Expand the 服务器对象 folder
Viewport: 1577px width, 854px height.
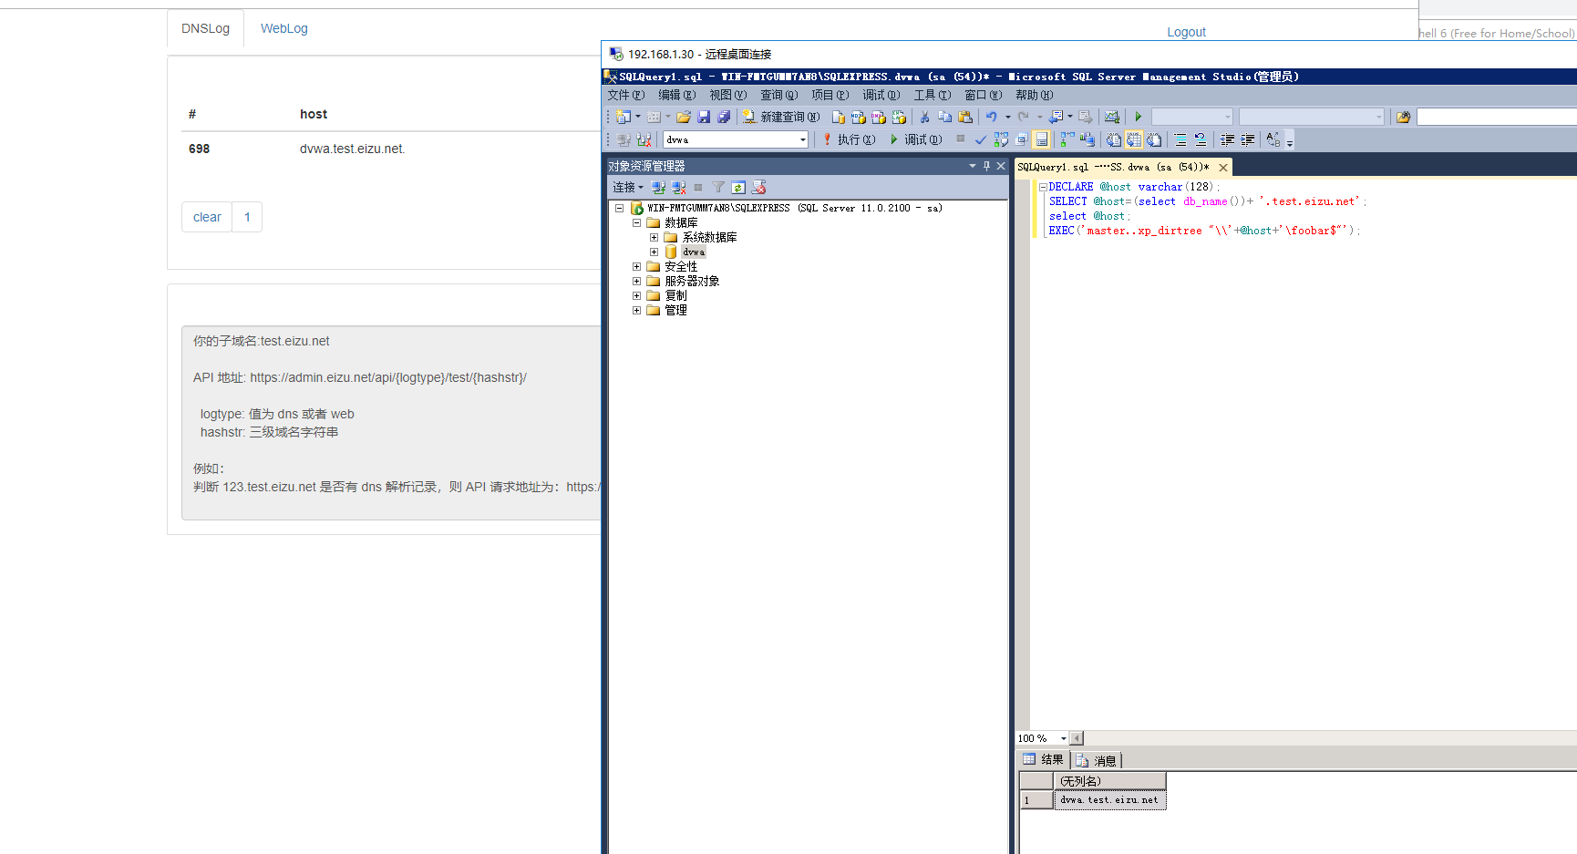(636, 281)
